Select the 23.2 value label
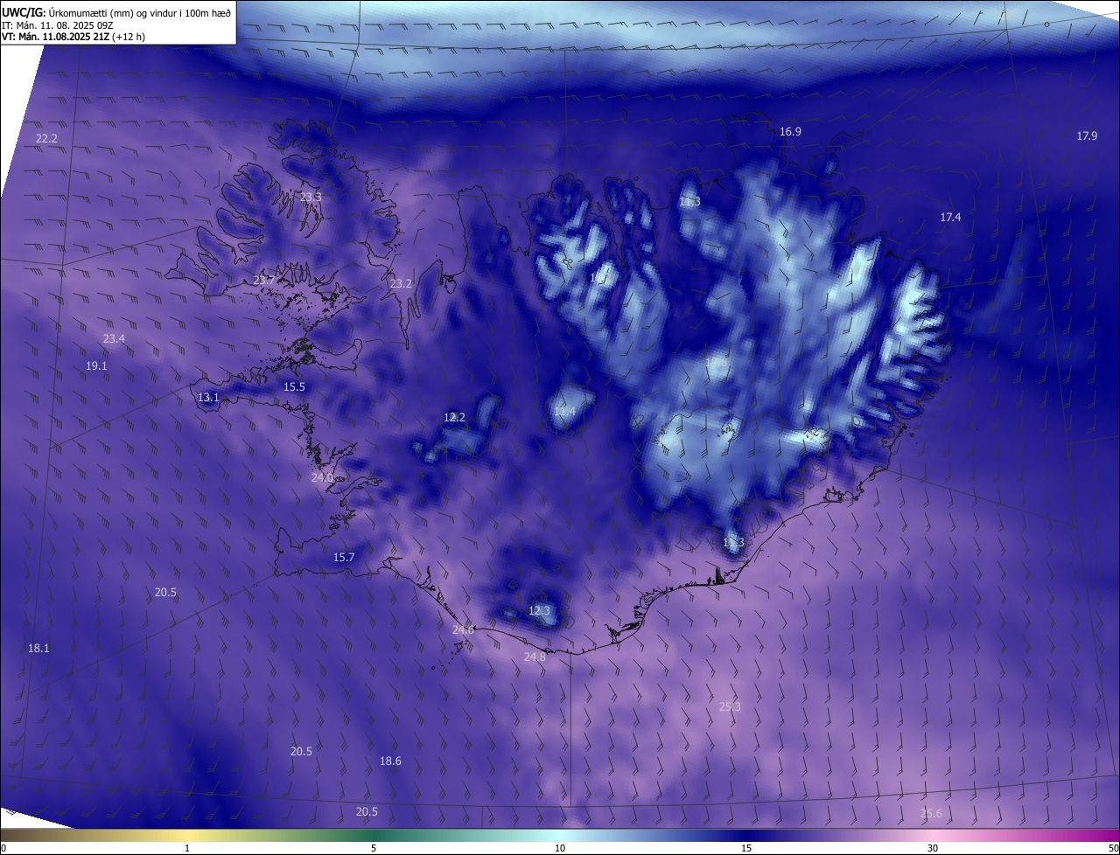This screenshot has height=855, width=1120. [401, 284]
